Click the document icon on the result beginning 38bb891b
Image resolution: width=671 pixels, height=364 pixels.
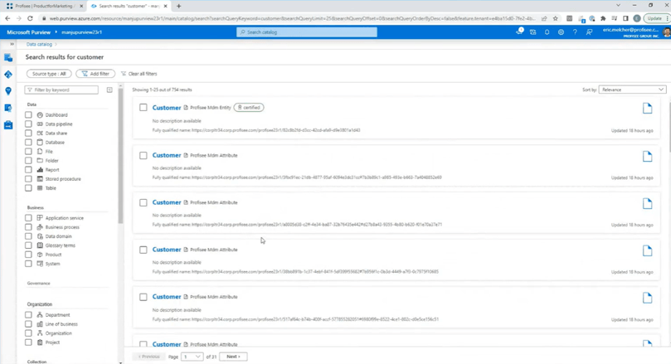tap(647, 250)
